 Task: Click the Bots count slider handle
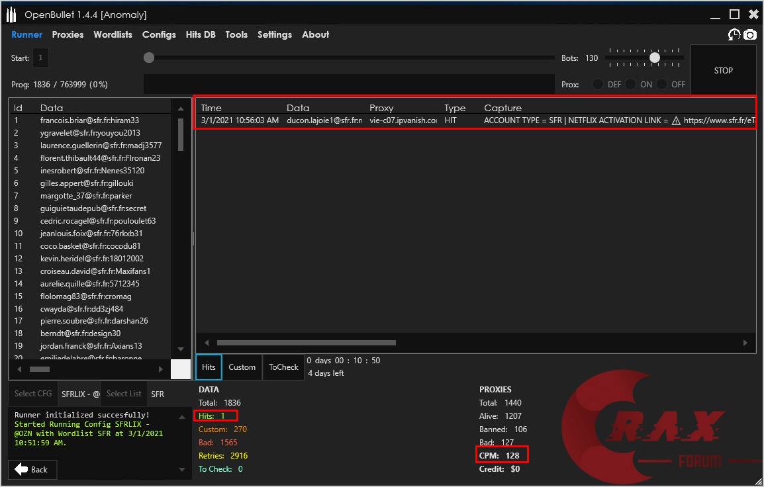tap(654, 58)
